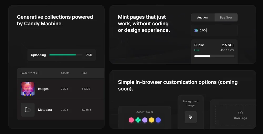This screenshot has width=263, height=134.
Task: Click the 450 / 2,222 mint count
Action: [227, 50]
